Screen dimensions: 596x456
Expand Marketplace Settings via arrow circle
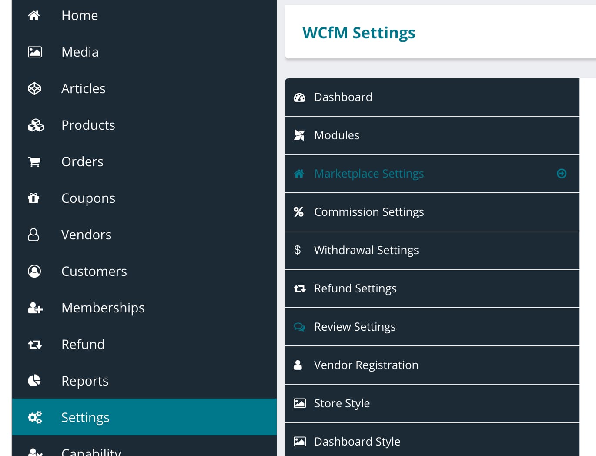click(x=562, y=174)
